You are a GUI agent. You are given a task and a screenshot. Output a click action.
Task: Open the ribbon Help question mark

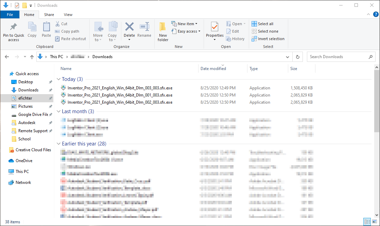tap(375, 15)
